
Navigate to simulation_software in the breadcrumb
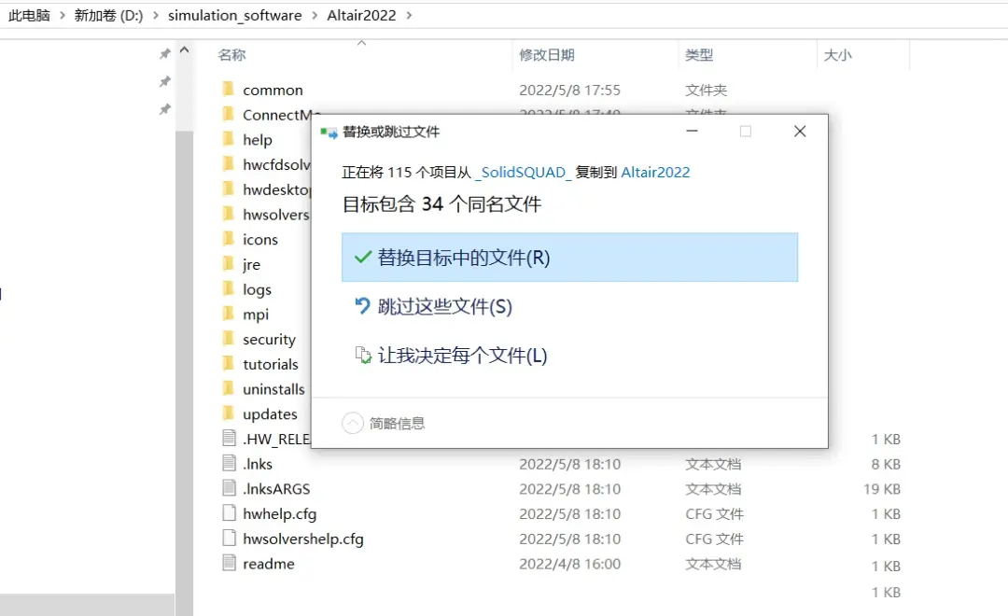234,16
